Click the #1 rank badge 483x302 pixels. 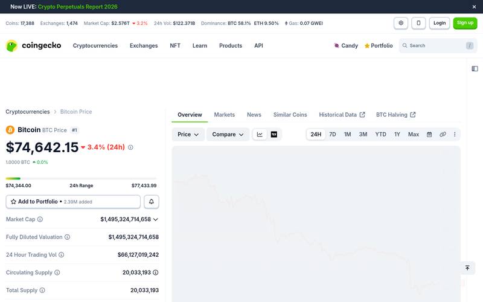[74, 130]
